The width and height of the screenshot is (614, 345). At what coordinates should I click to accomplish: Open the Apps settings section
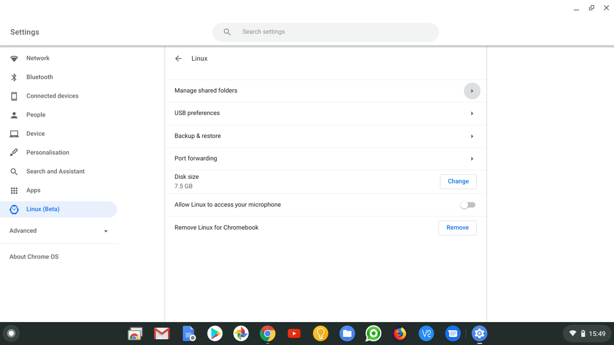pyautogui.click(x=33, y=190)
